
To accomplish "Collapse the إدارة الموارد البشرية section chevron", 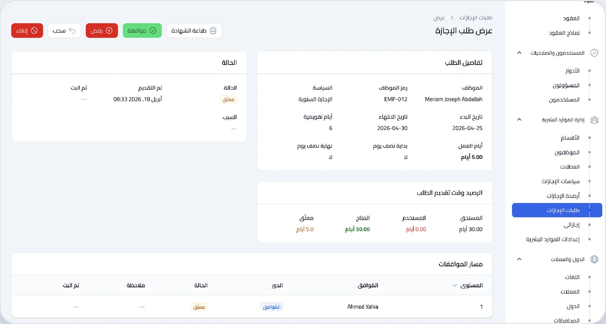I will click(519, 120).
